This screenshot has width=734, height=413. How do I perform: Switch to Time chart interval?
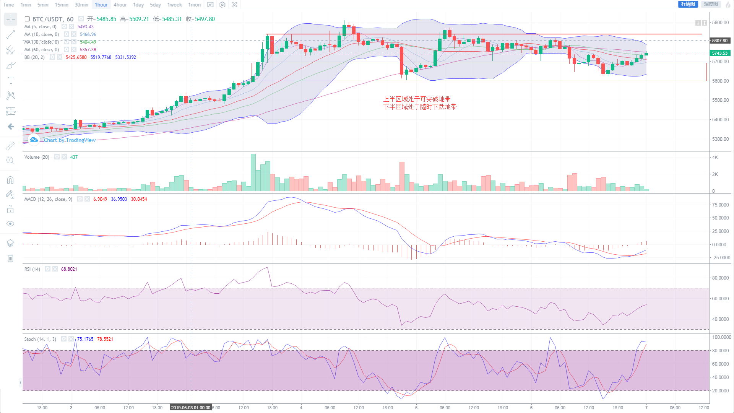[x=8, y=5]
